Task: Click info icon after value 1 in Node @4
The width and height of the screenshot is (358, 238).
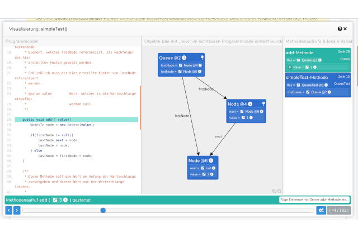Action: point(251,118)
